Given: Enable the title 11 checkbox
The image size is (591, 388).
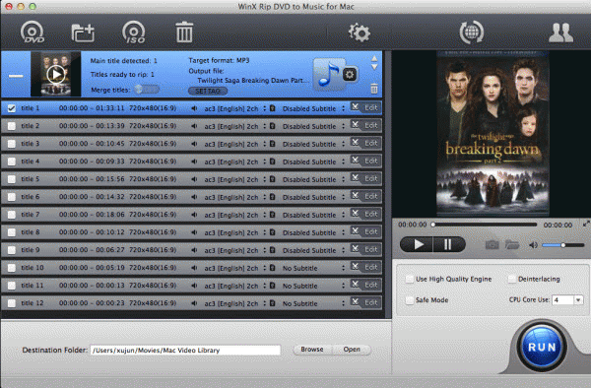Looking at the screenshot, I should (x=12, y=286).
